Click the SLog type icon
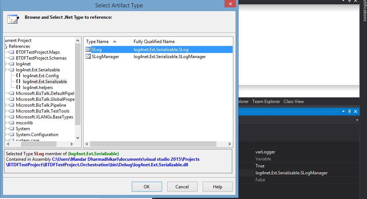 tap(88, 49)
